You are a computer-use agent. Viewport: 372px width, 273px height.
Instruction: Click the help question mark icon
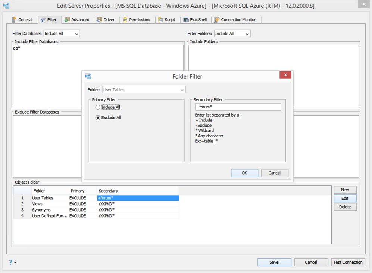[10, 262]
